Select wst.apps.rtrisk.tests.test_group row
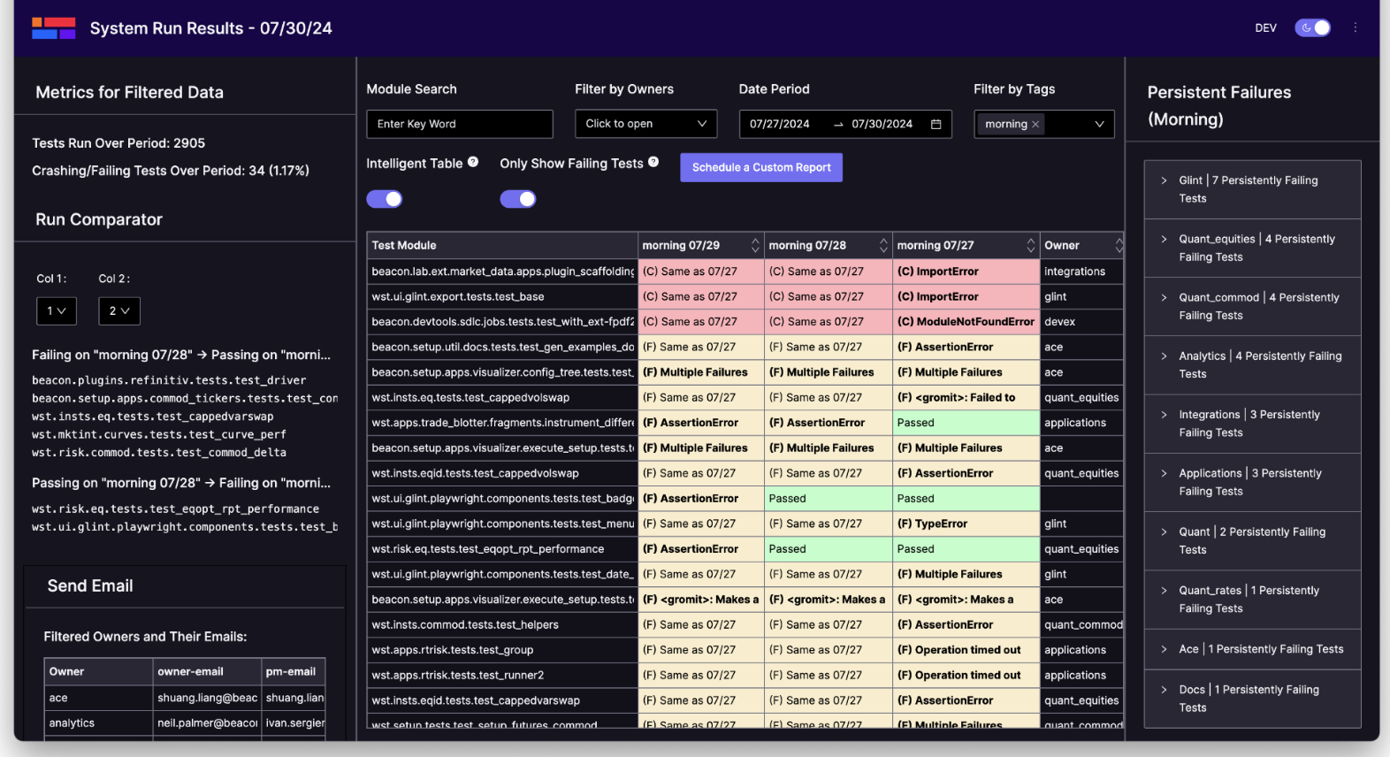The height and width of the screenshot is (757, 1390). click(x=745, y=650)
